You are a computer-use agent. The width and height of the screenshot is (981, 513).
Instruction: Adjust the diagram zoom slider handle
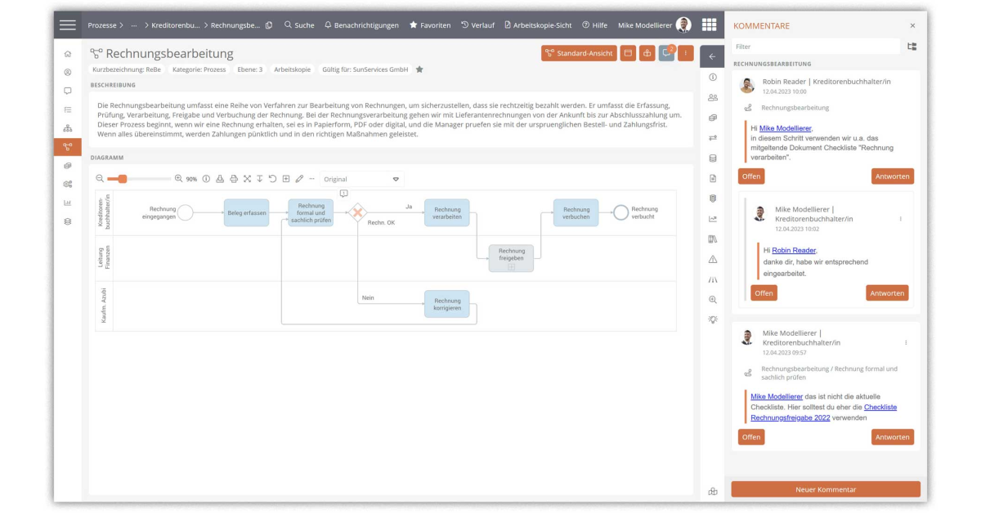(123, 179)
